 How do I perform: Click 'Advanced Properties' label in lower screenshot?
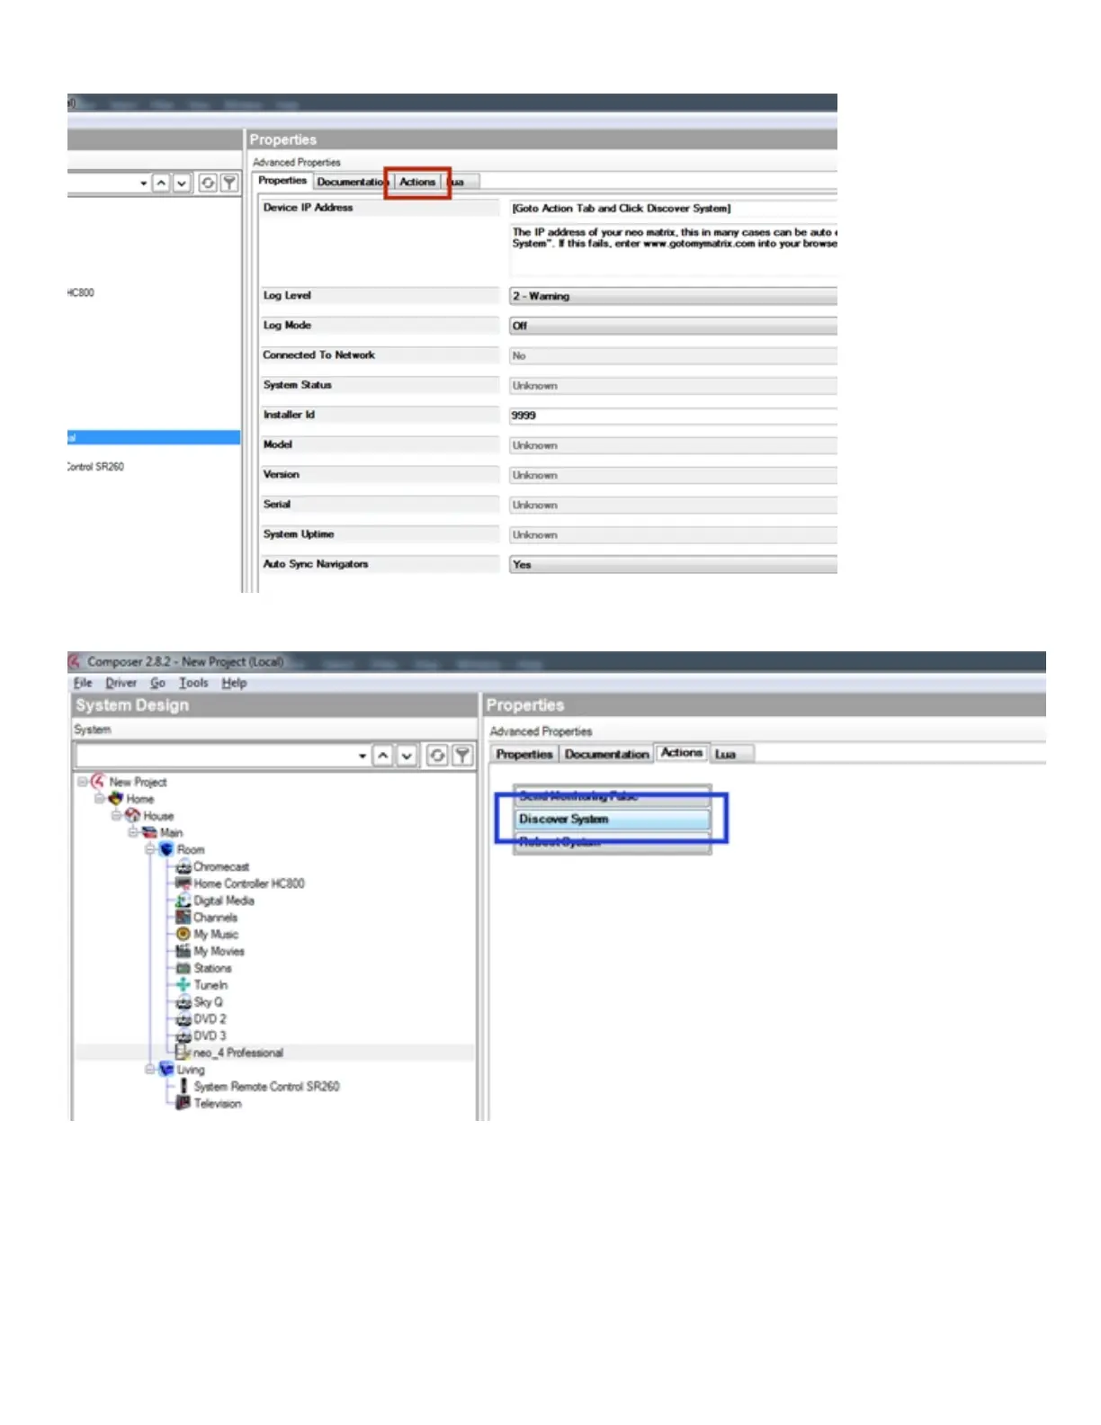(x=541, y=731)
